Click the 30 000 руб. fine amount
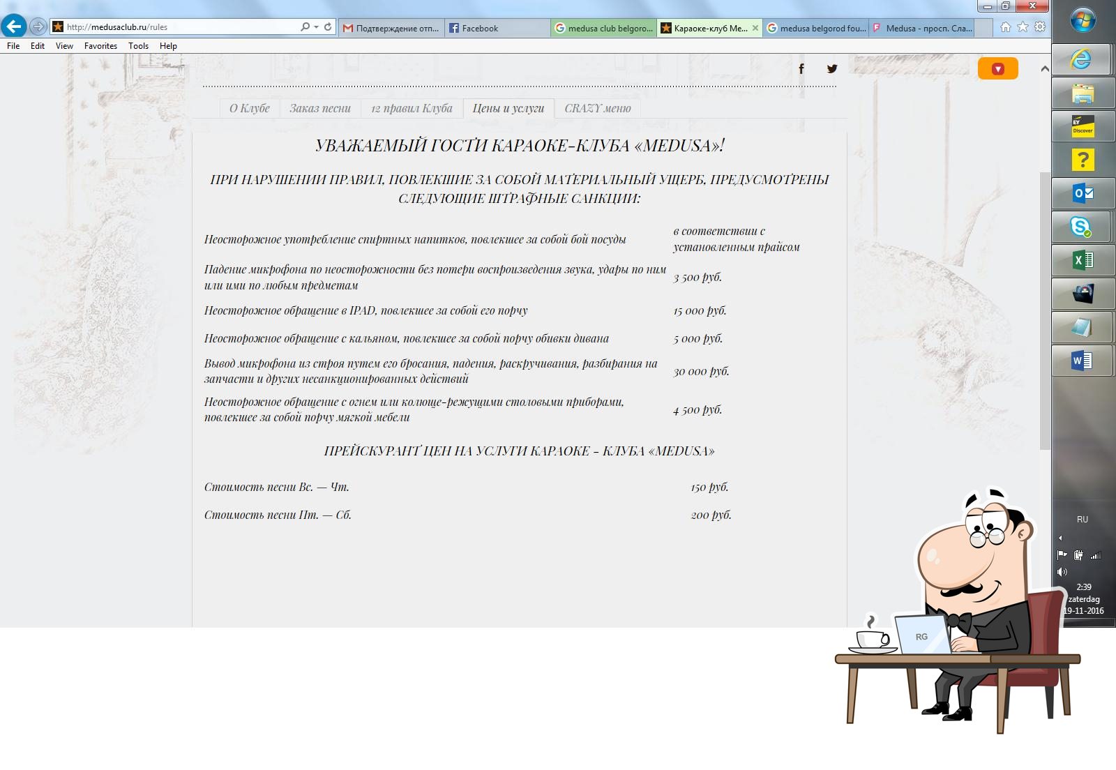Screen dimensions: 1116x770 coord(702,372)
